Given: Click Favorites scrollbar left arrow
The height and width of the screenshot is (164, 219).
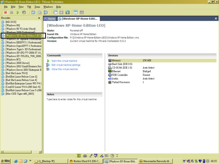Looking at the screenshot, I should [2, 152].
